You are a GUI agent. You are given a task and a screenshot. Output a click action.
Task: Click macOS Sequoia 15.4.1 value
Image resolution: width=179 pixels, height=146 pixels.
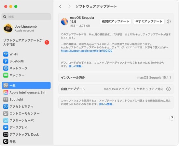(154, 78)
